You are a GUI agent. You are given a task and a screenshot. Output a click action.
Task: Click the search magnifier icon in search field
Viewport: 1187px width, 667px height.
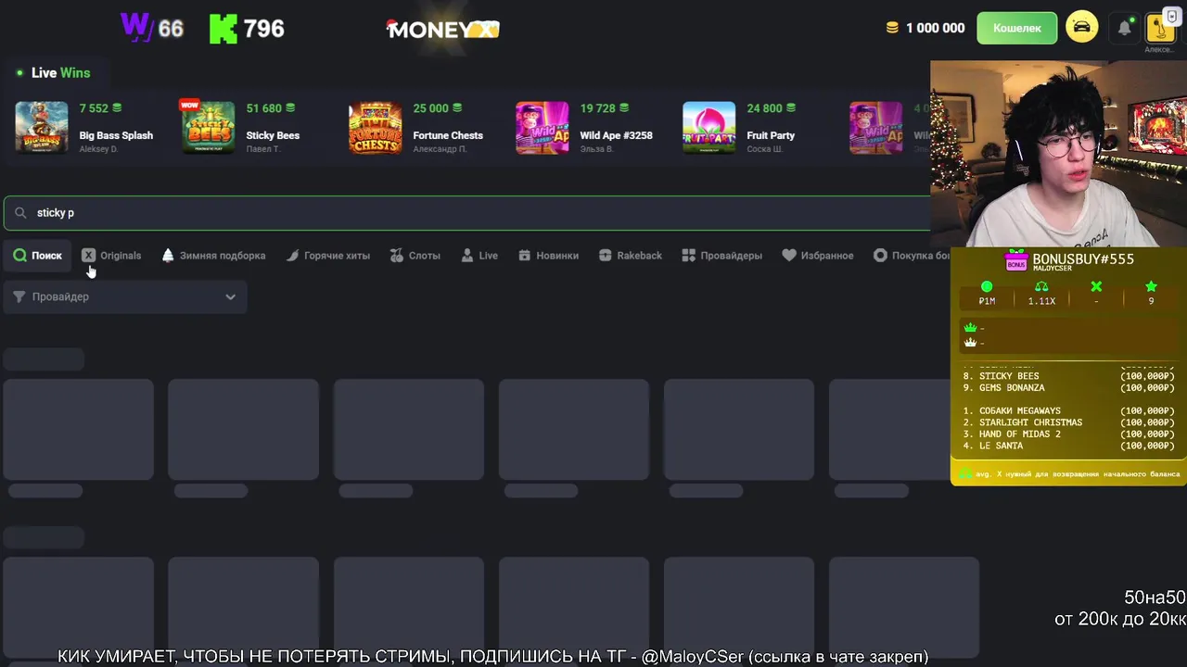[x=20, y=212]
